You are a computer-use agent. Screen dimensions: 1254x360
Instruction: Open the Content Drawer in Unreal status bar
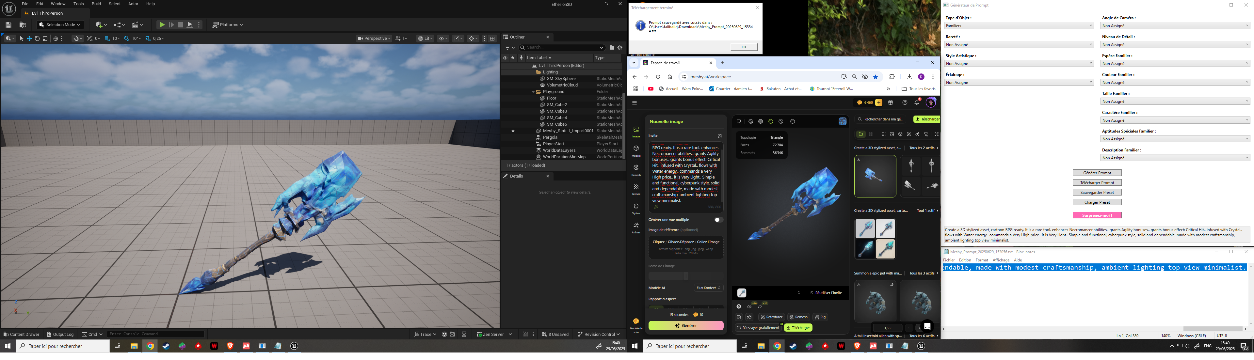[x=22, y=334]
